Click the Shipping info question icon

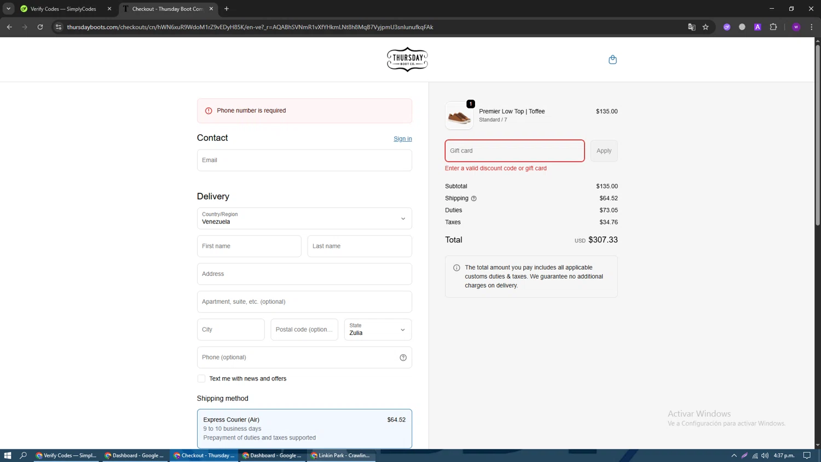[474, 199]
